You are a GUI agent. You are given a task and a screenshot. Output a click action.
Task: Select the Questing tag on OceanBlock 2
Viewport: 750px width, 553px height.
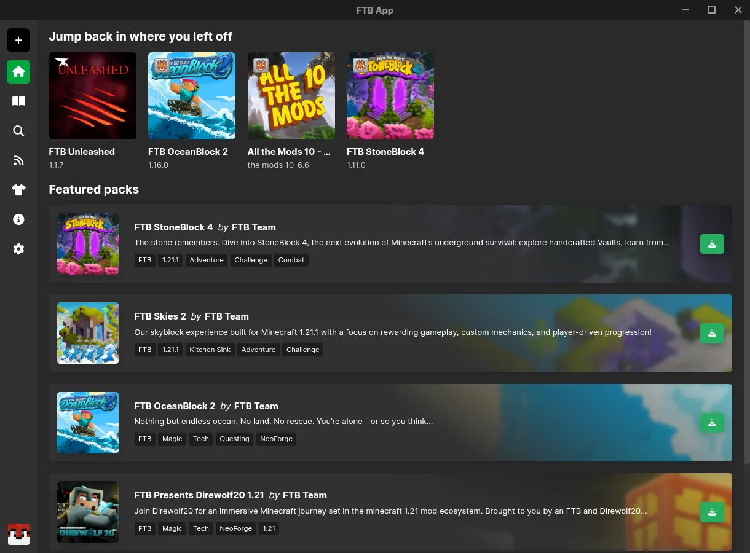tap(235, 439)
